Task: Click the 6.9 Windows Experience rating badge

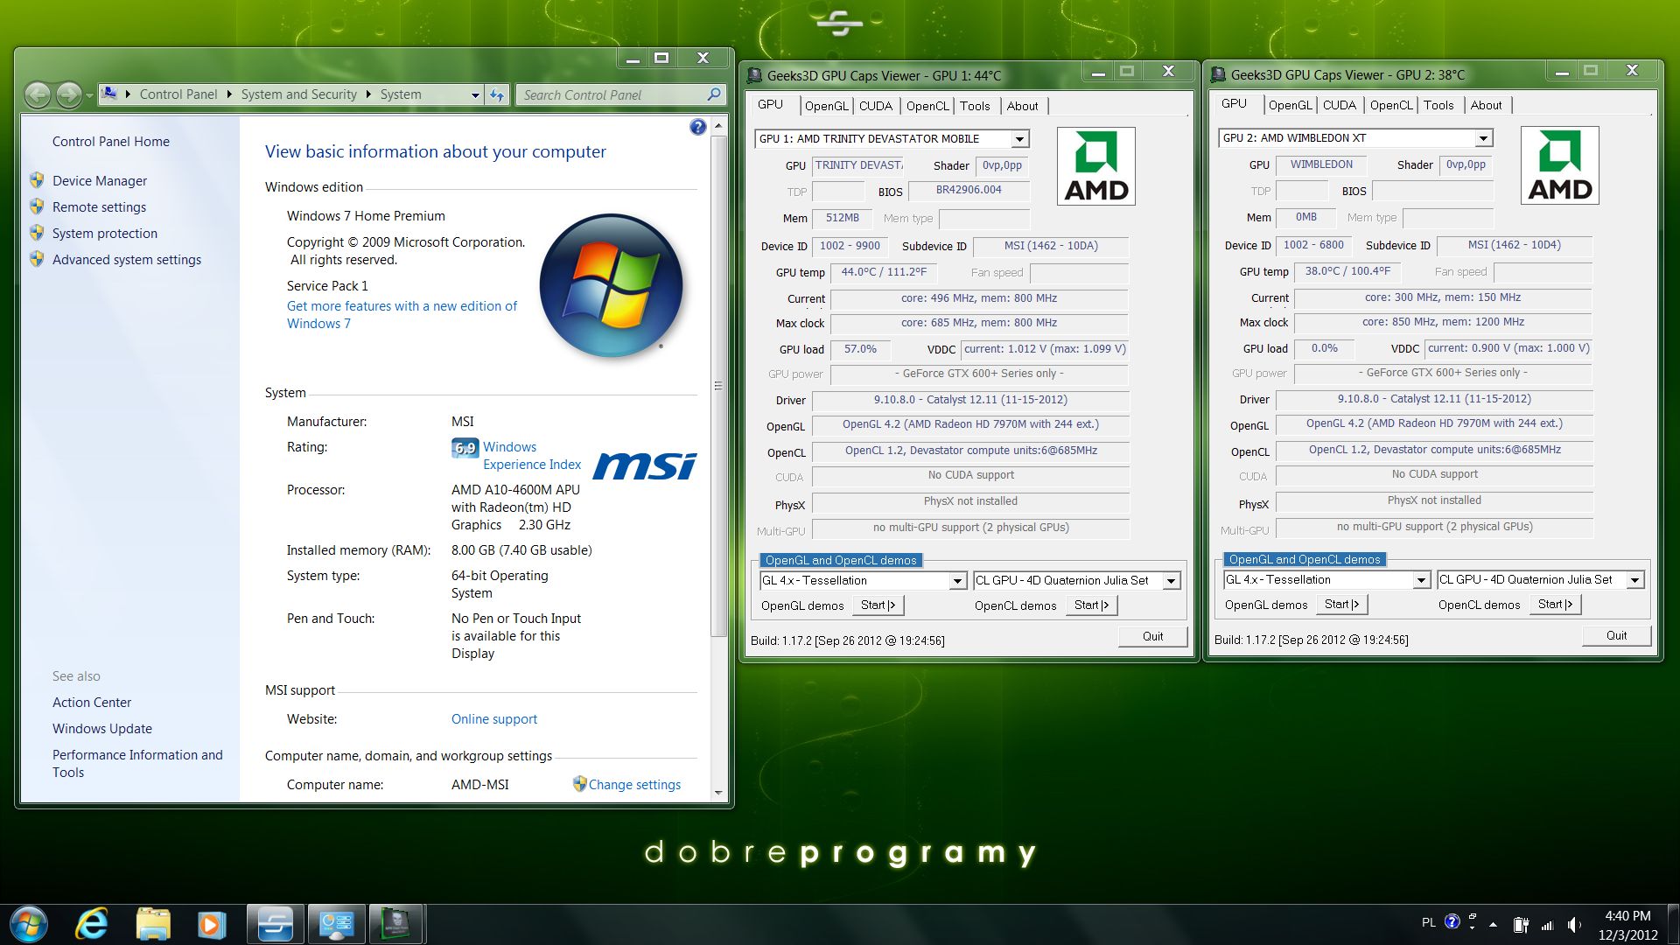Action: (x=465, y=448)
